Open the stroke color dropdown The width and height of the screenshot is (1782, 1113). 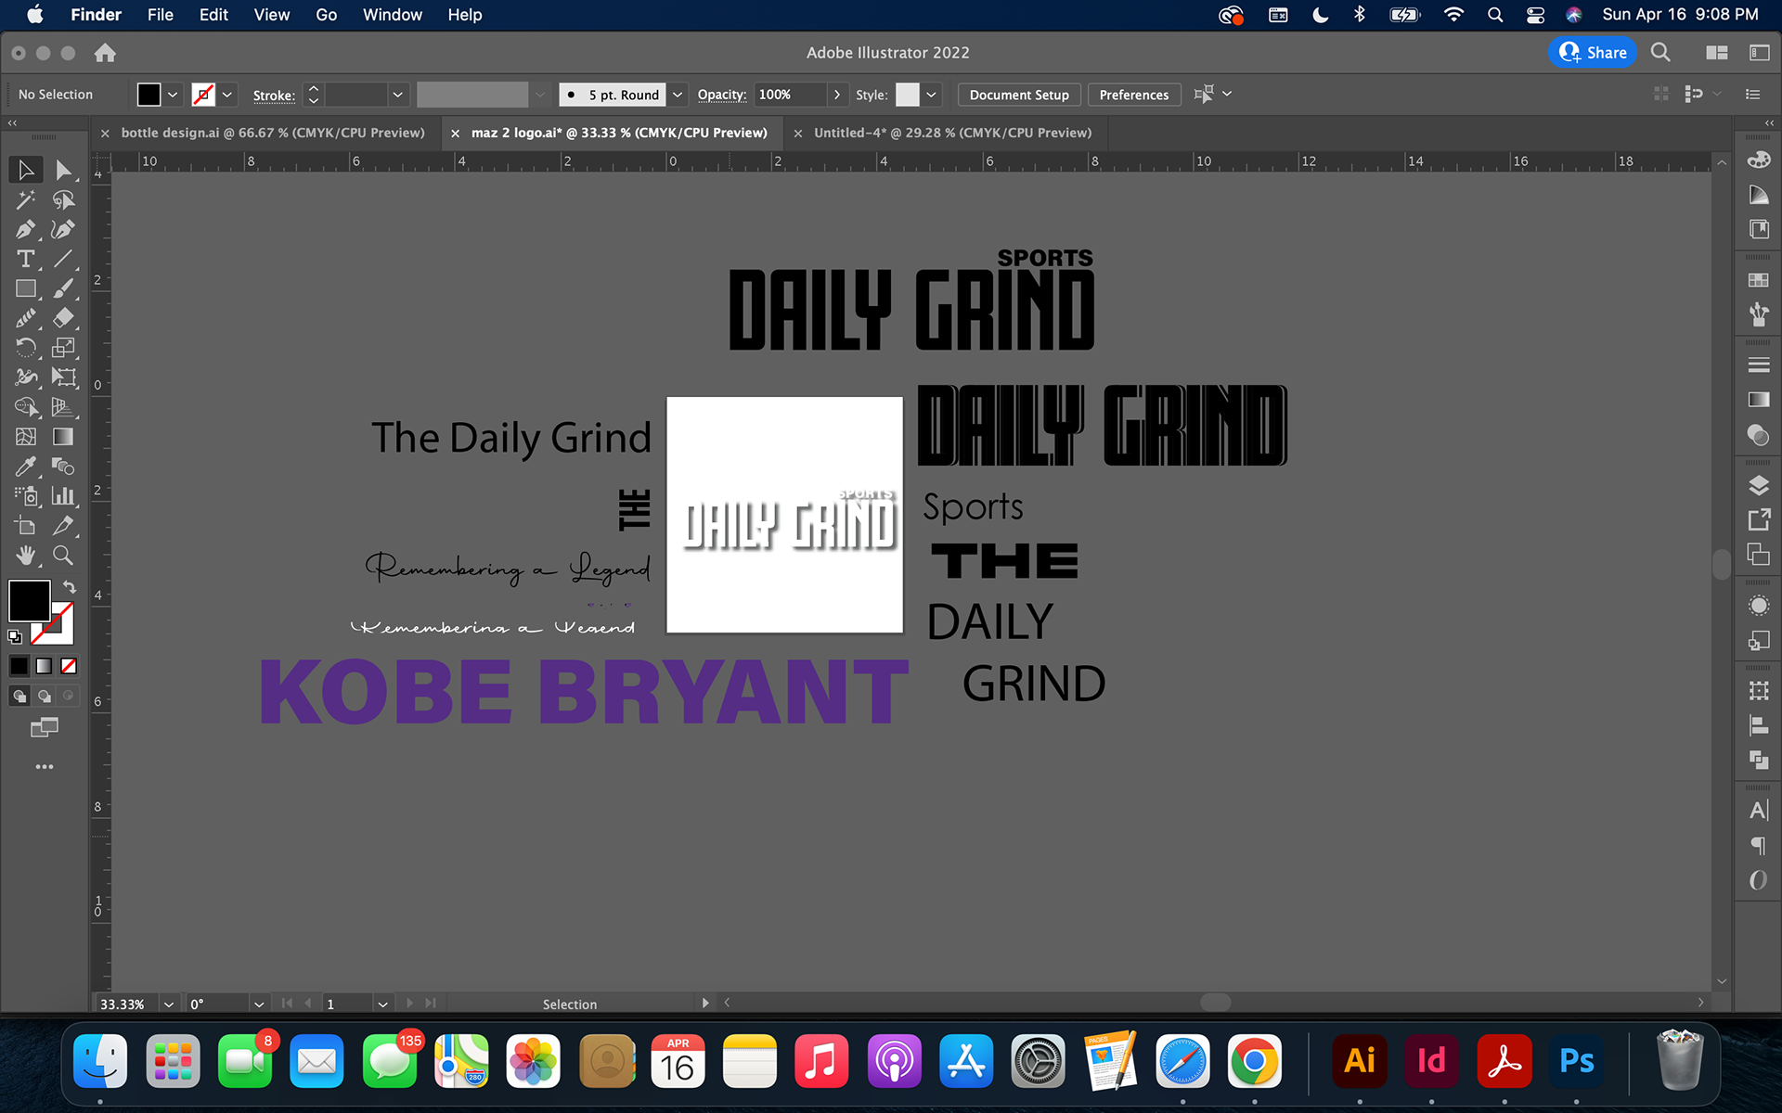(226, 95)
